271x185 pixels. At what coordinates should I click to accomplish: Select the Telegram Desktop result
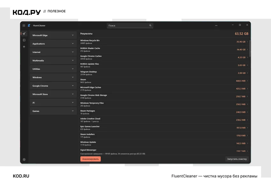pos(164,73)
